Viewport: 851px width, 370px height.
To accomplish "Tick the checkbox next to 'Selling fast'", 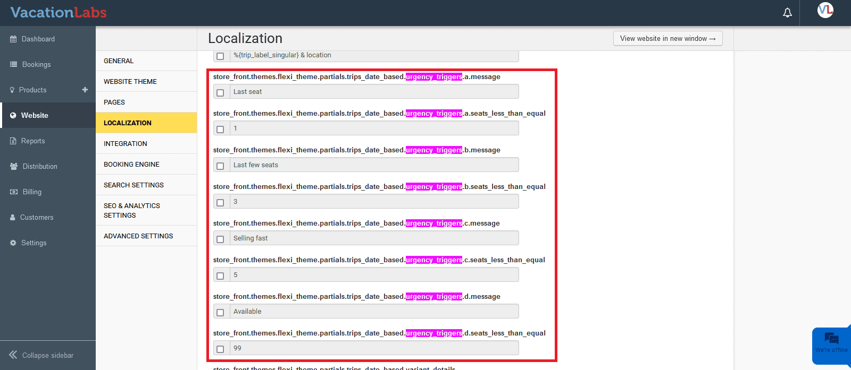I will (x=220, y=239).
